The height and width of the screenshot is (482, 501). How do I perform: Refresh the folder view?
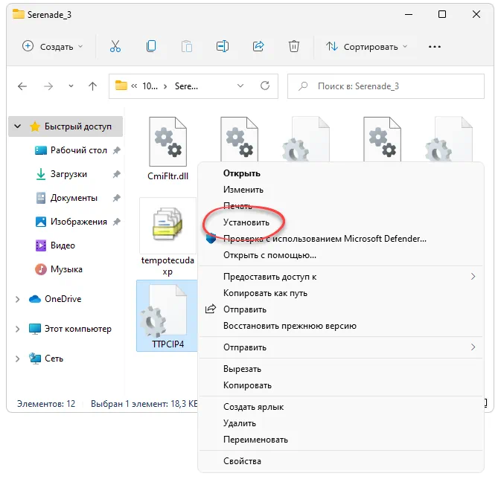tap(265, 86)
